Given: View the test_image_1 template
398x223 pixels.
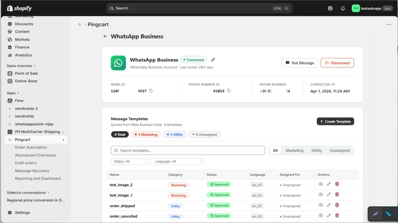Looking at the screenshot, I should coord(320,195).
